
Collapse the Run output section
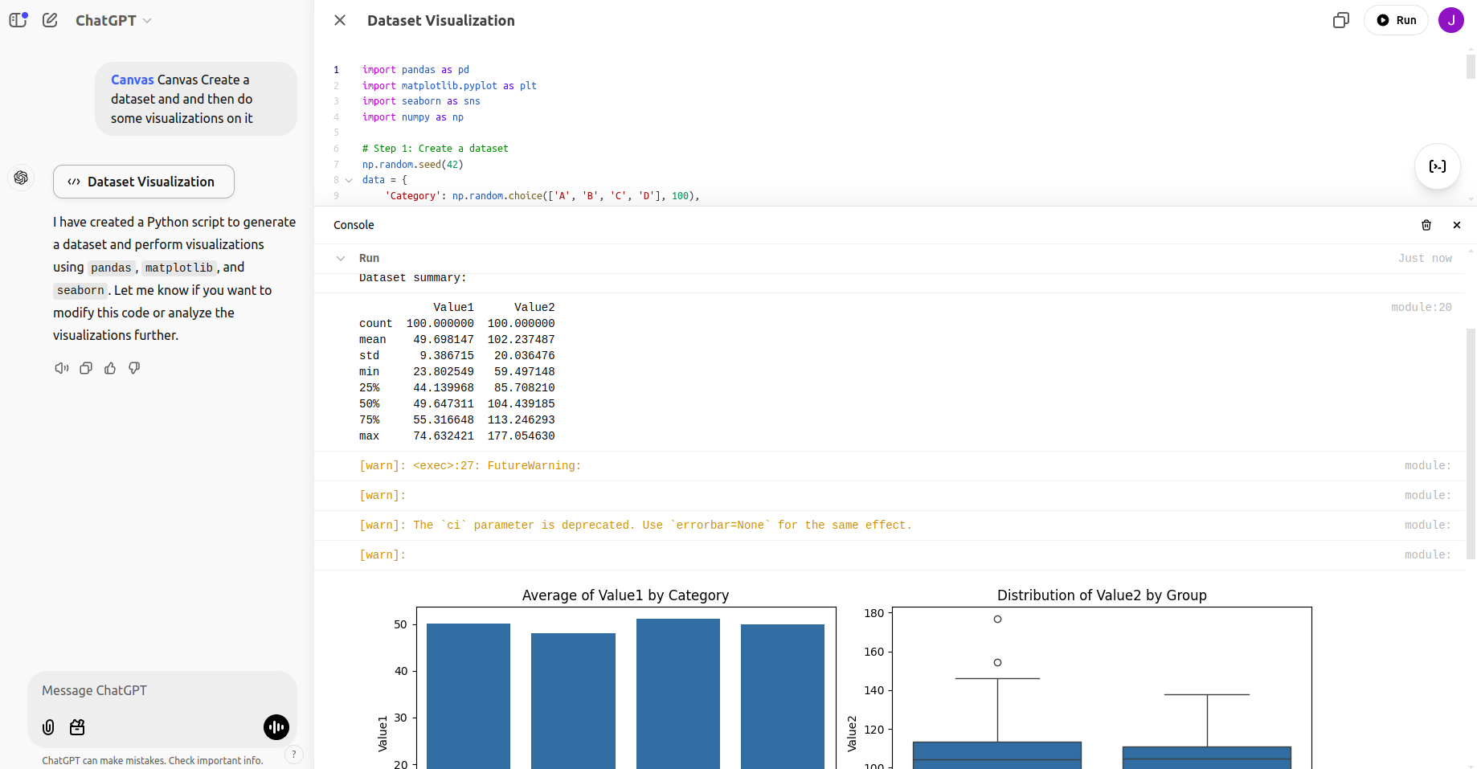click(x=341, y=258)
